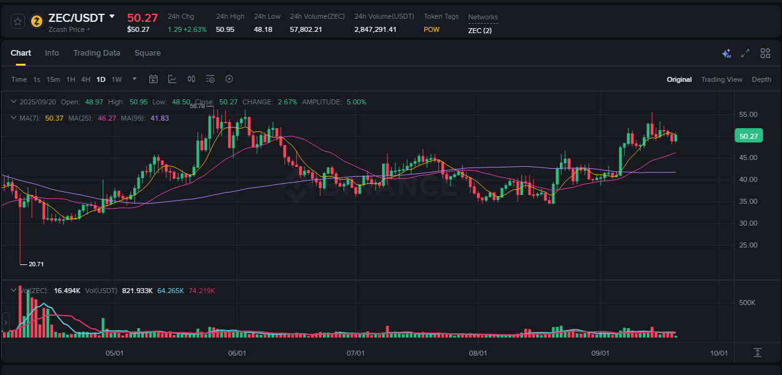Screen dimensions: 782x375
Task: Open the jump-to-date calendar icon
Action: tap(153, 79)
